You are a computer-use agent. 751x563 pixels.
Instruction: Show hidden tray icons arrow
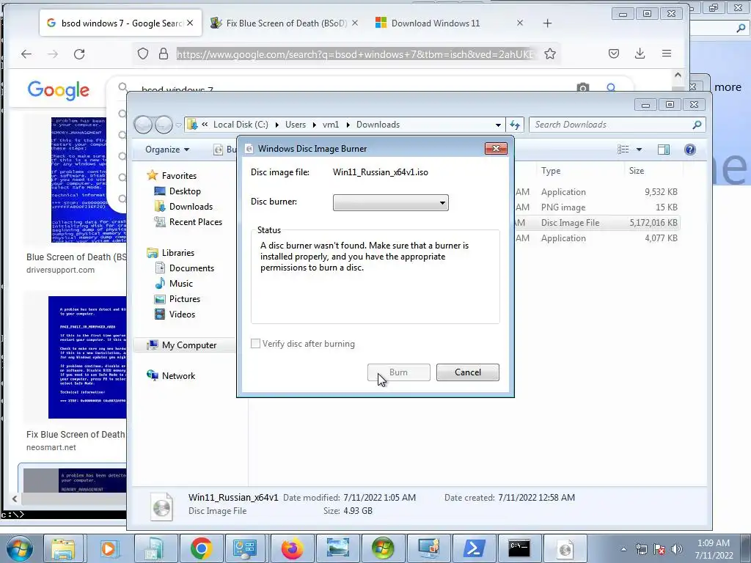[623, 549]
